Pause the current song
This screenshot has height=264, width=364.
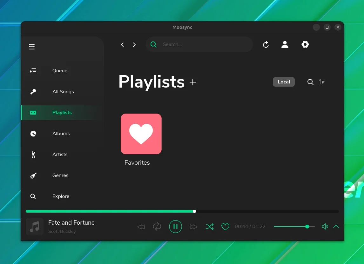[x=176, y=227]
